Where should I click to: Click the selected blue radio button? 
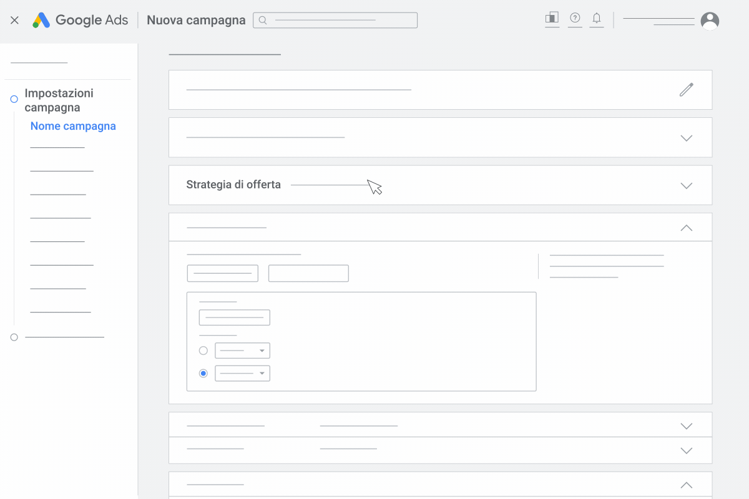click(x=203, y=373)
